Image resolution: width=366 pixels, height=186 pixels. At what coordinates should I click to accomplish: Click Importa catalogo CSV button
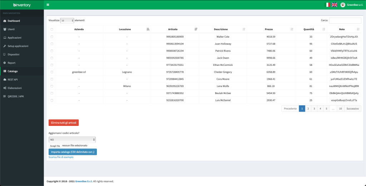(x=73, y=152)
